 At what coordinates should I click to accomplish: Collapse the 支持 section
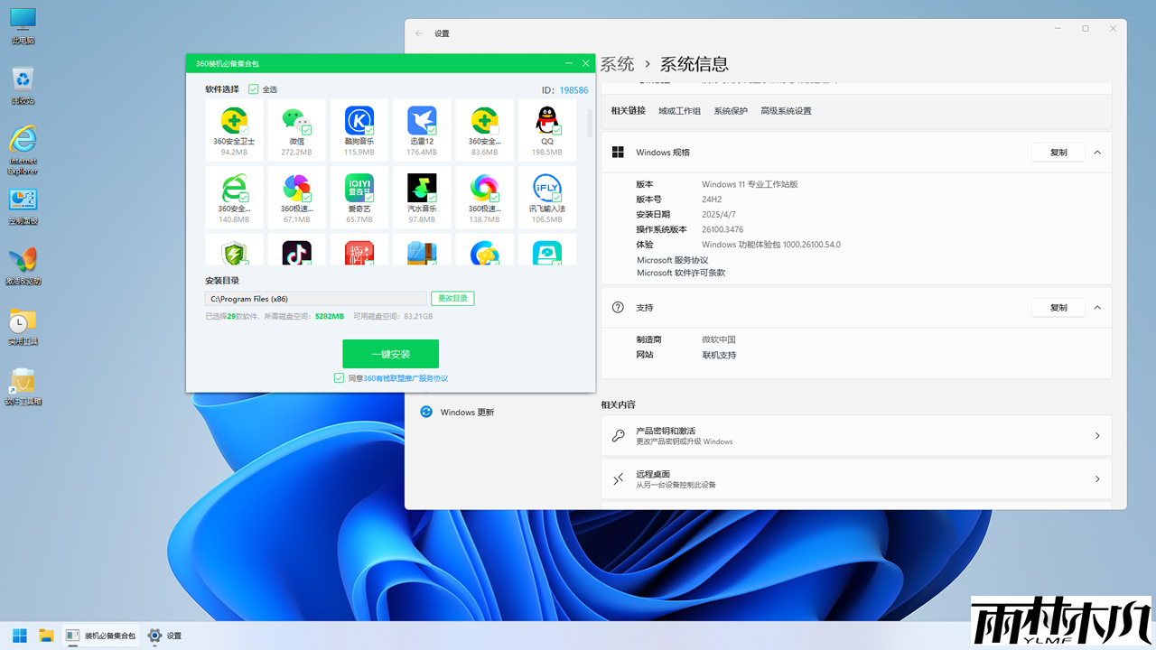1096,307
